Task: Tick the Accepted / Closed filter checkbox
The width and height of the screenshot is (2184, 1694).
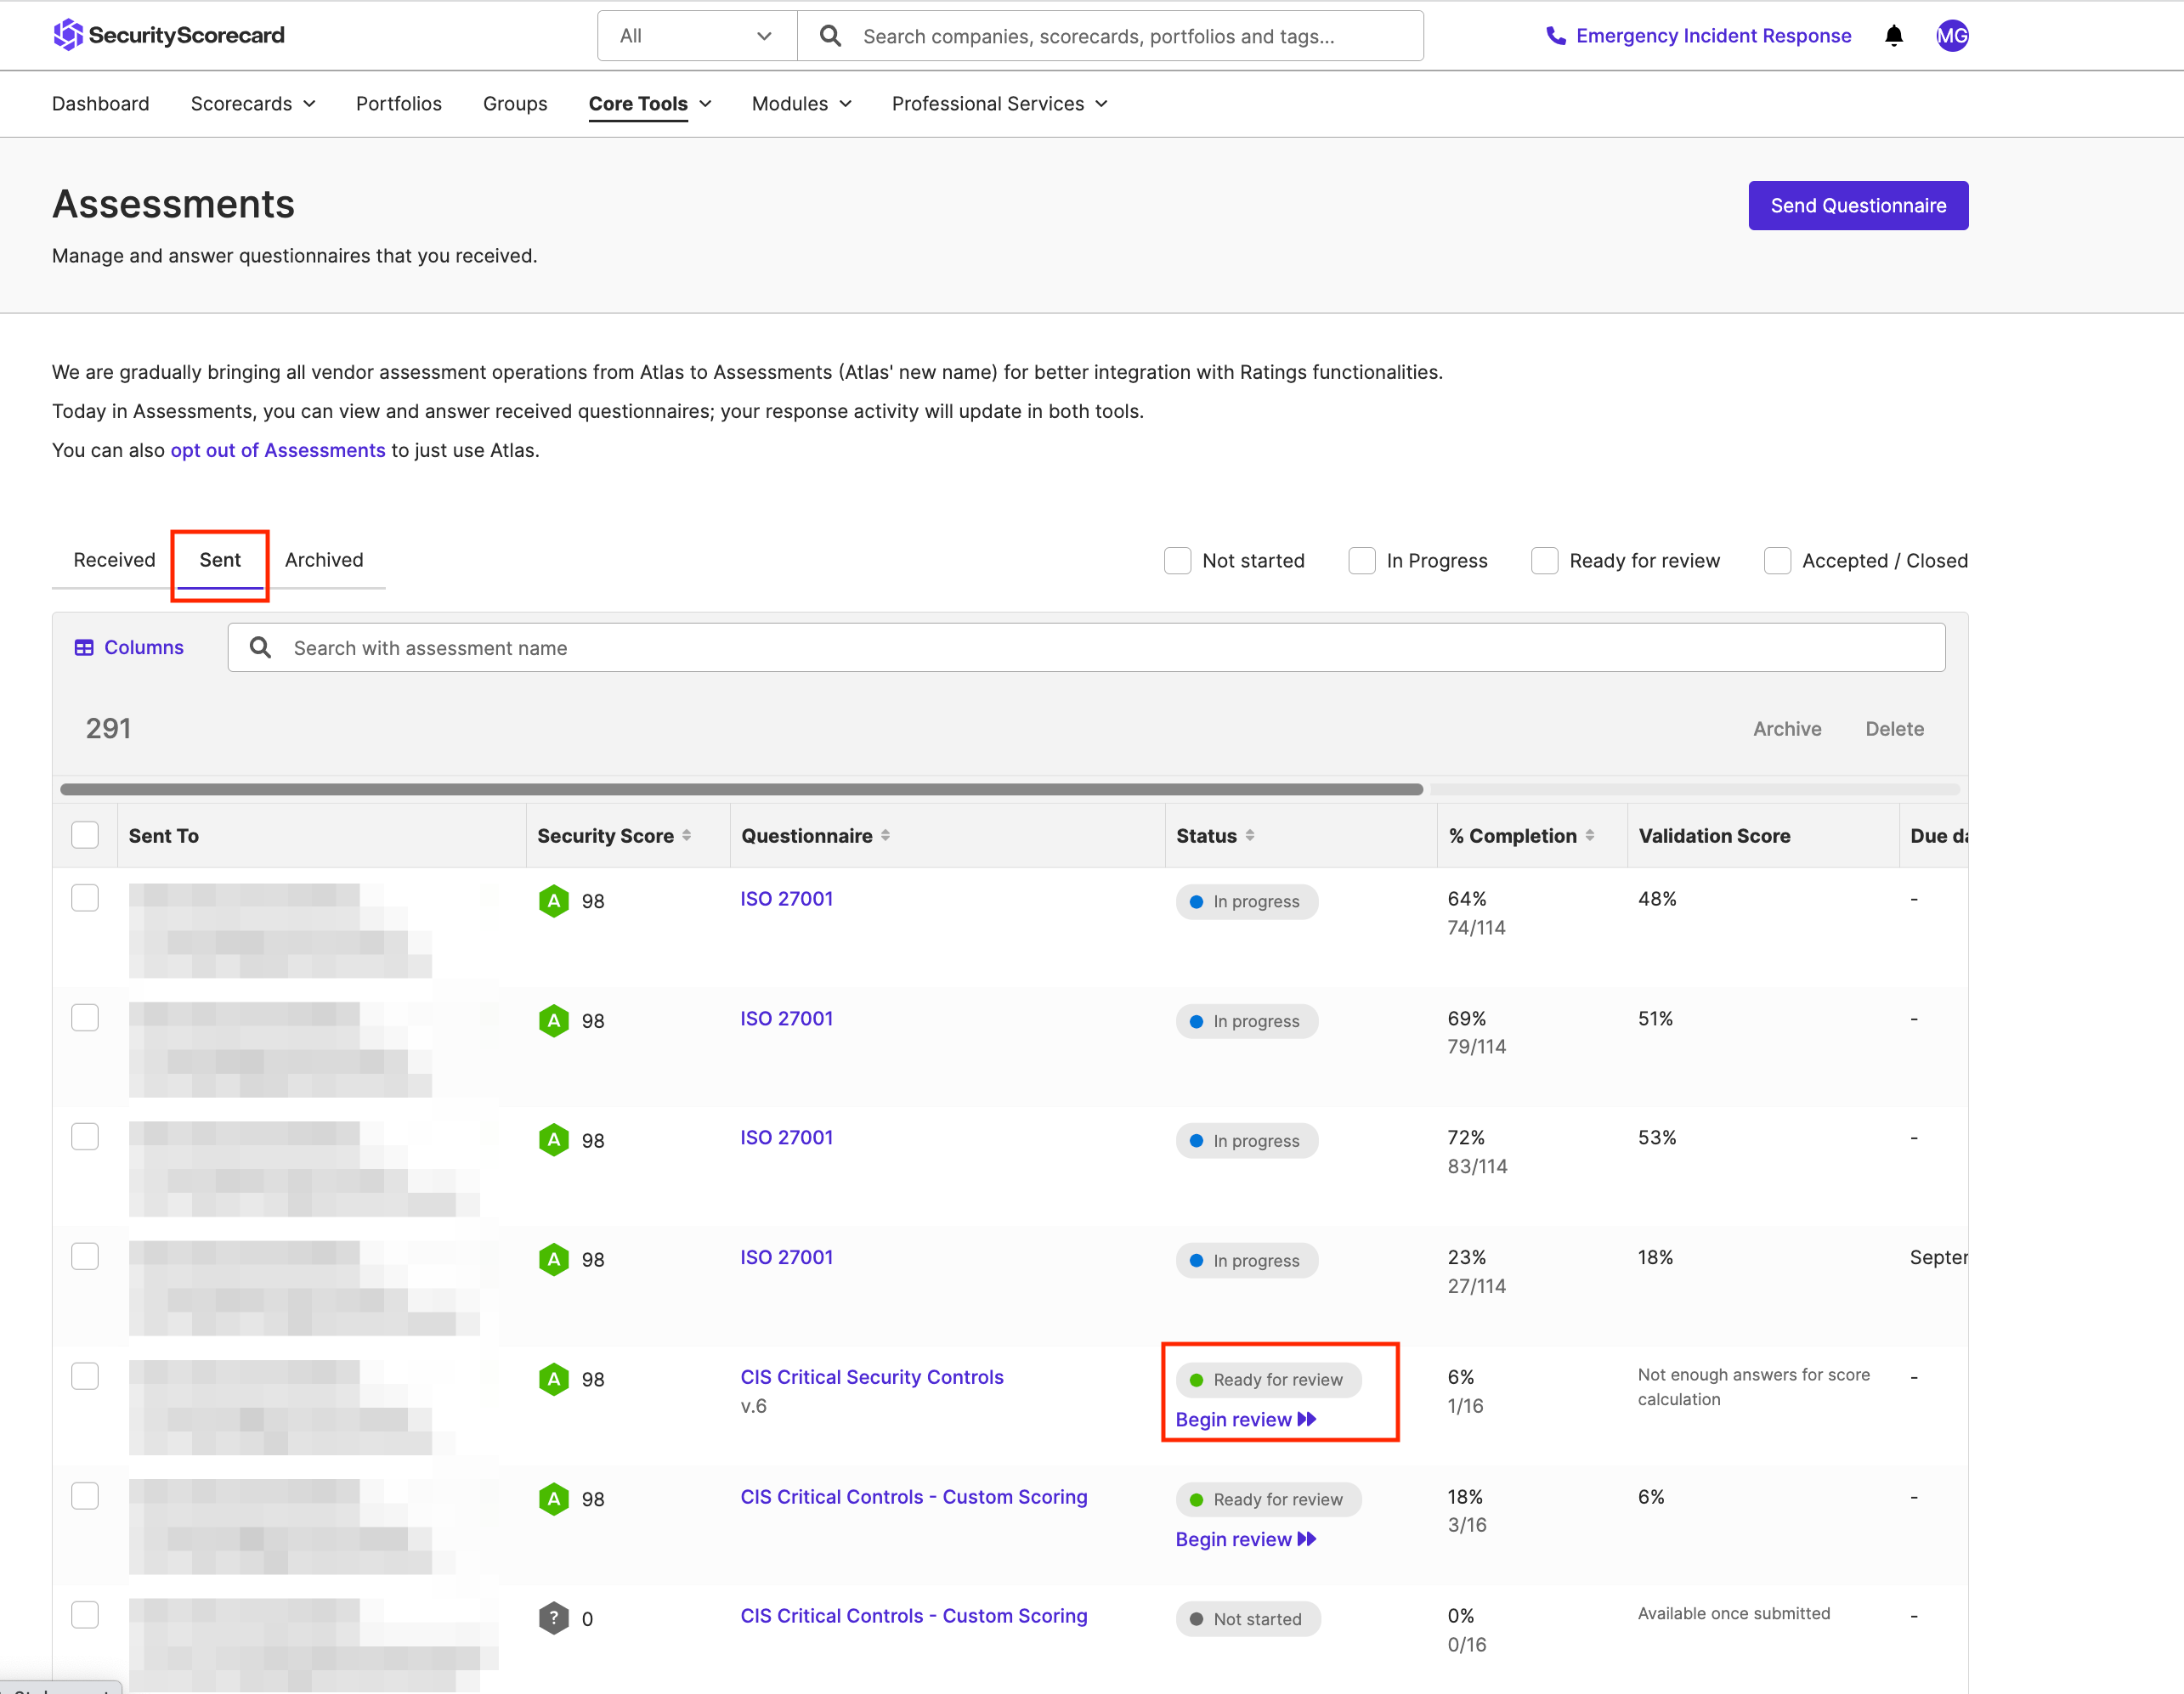Action: [1778, 561]
